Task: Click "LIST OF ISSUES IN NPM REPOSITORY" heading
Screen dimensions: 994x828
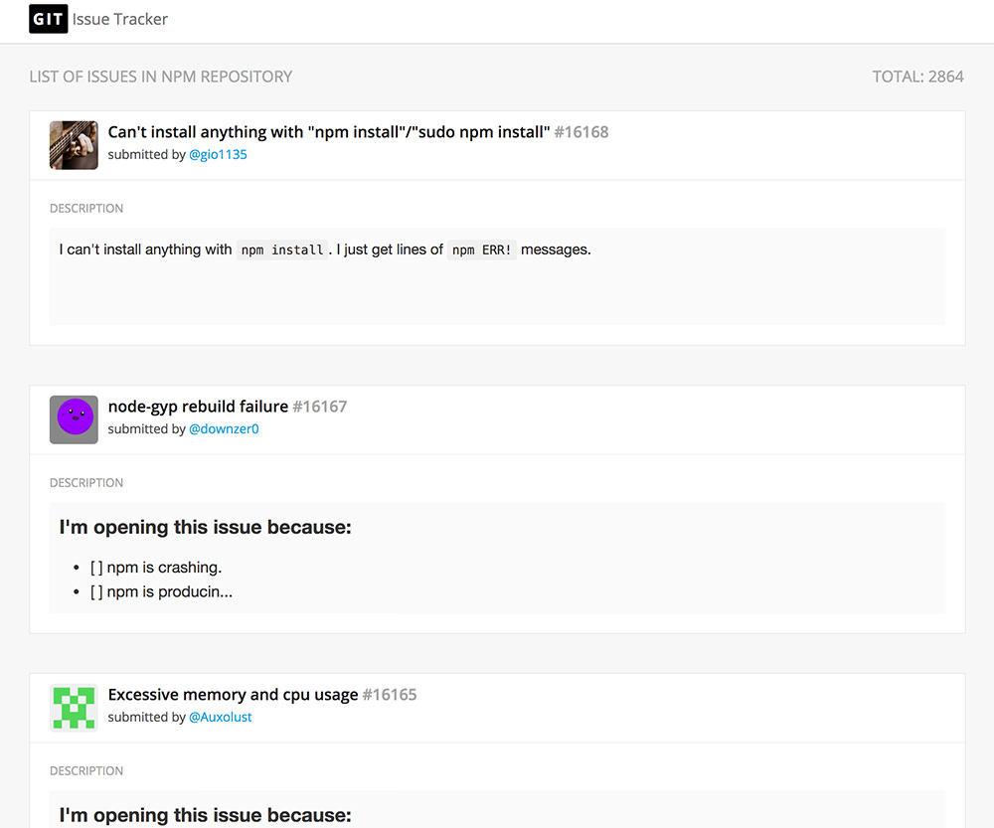Action: pyautogui.click(x=160, y=77)
